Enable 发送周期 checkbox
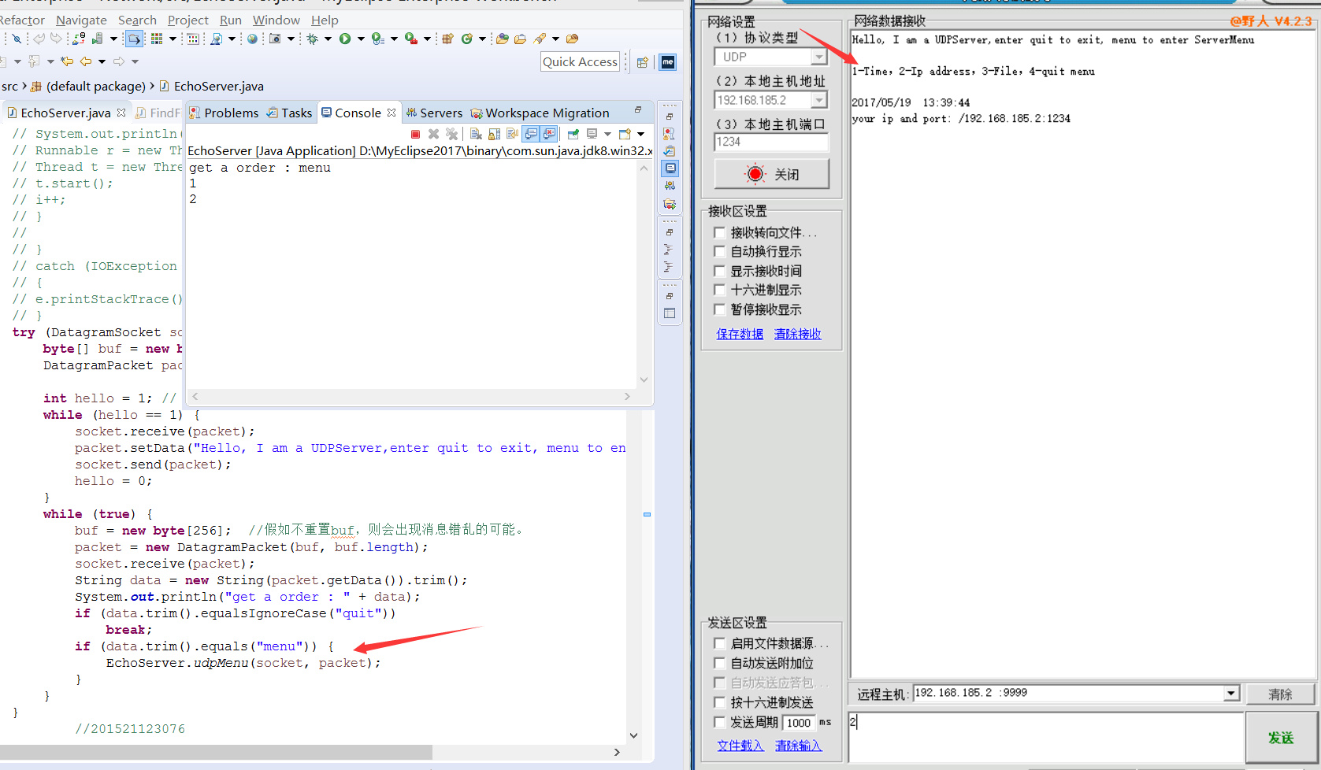 719,722
